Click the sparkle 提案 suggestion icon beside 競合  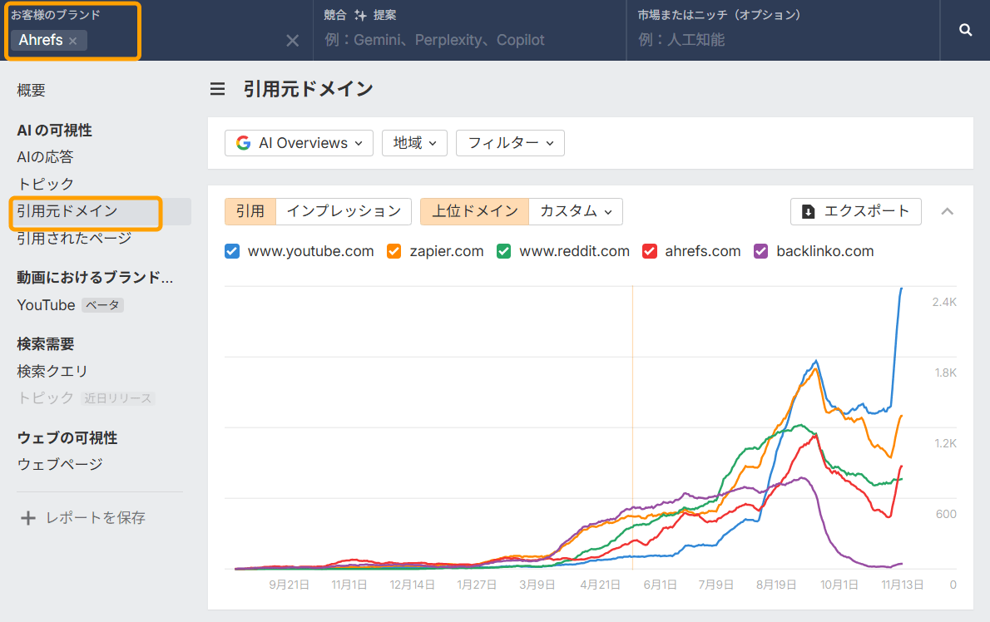361,14
